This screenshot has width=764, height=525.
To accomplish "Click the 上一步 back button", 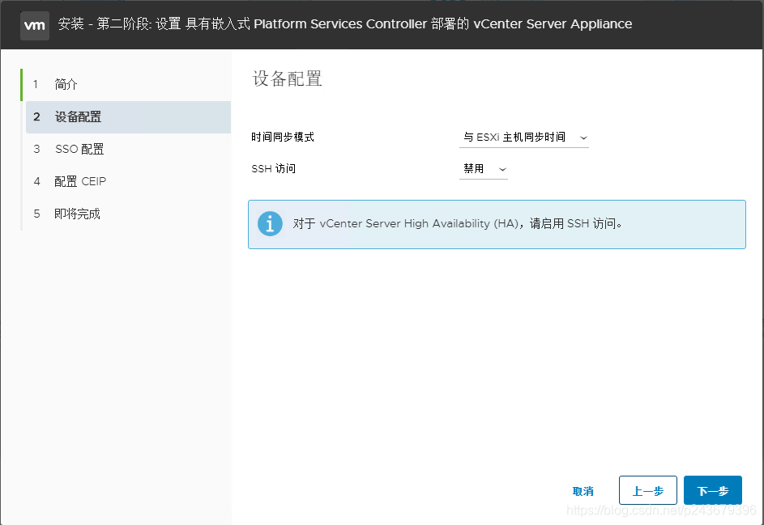I will click(647, 490).
